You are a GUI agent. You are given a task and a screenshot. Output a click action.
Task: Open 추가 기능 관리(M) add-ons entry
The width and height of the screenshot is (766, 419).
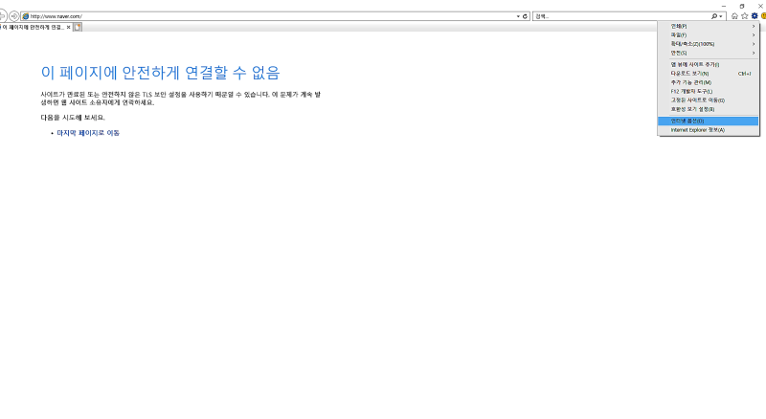click(708, 82)
